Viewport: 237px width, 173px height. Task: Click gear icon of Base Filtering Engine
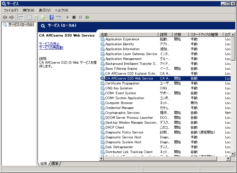102,69
